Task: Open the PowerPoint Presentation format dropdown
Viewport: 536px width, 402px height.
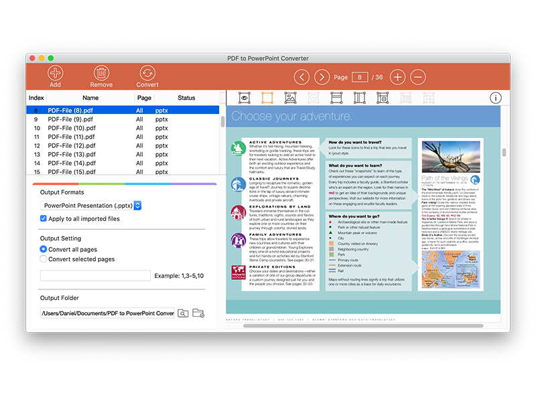Action: pos(90,206)
